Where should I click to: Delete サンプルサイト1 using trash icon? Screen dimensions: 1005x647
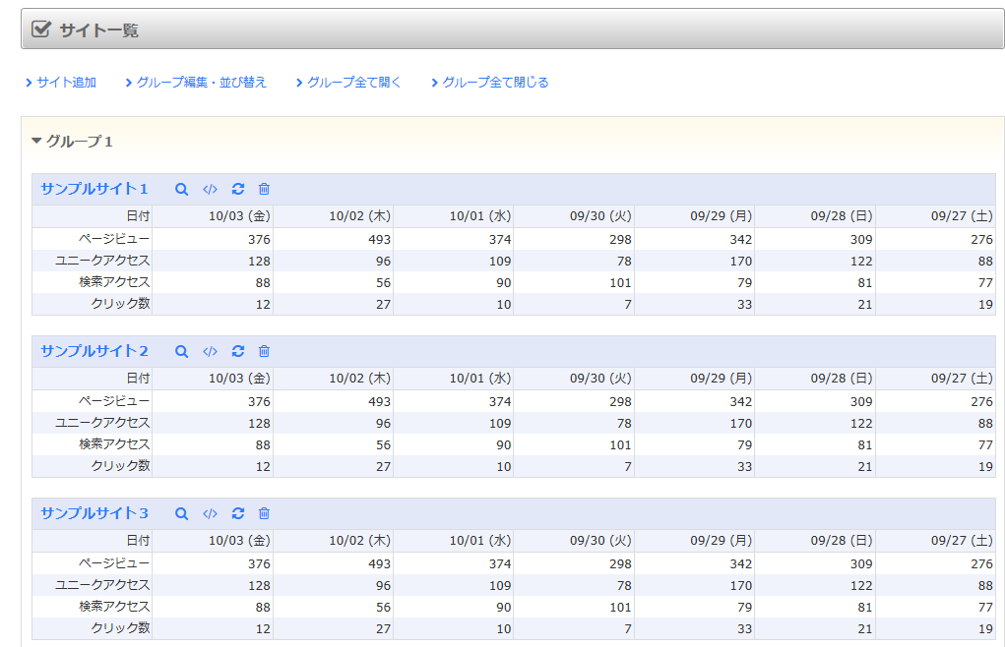pos(264,189)
